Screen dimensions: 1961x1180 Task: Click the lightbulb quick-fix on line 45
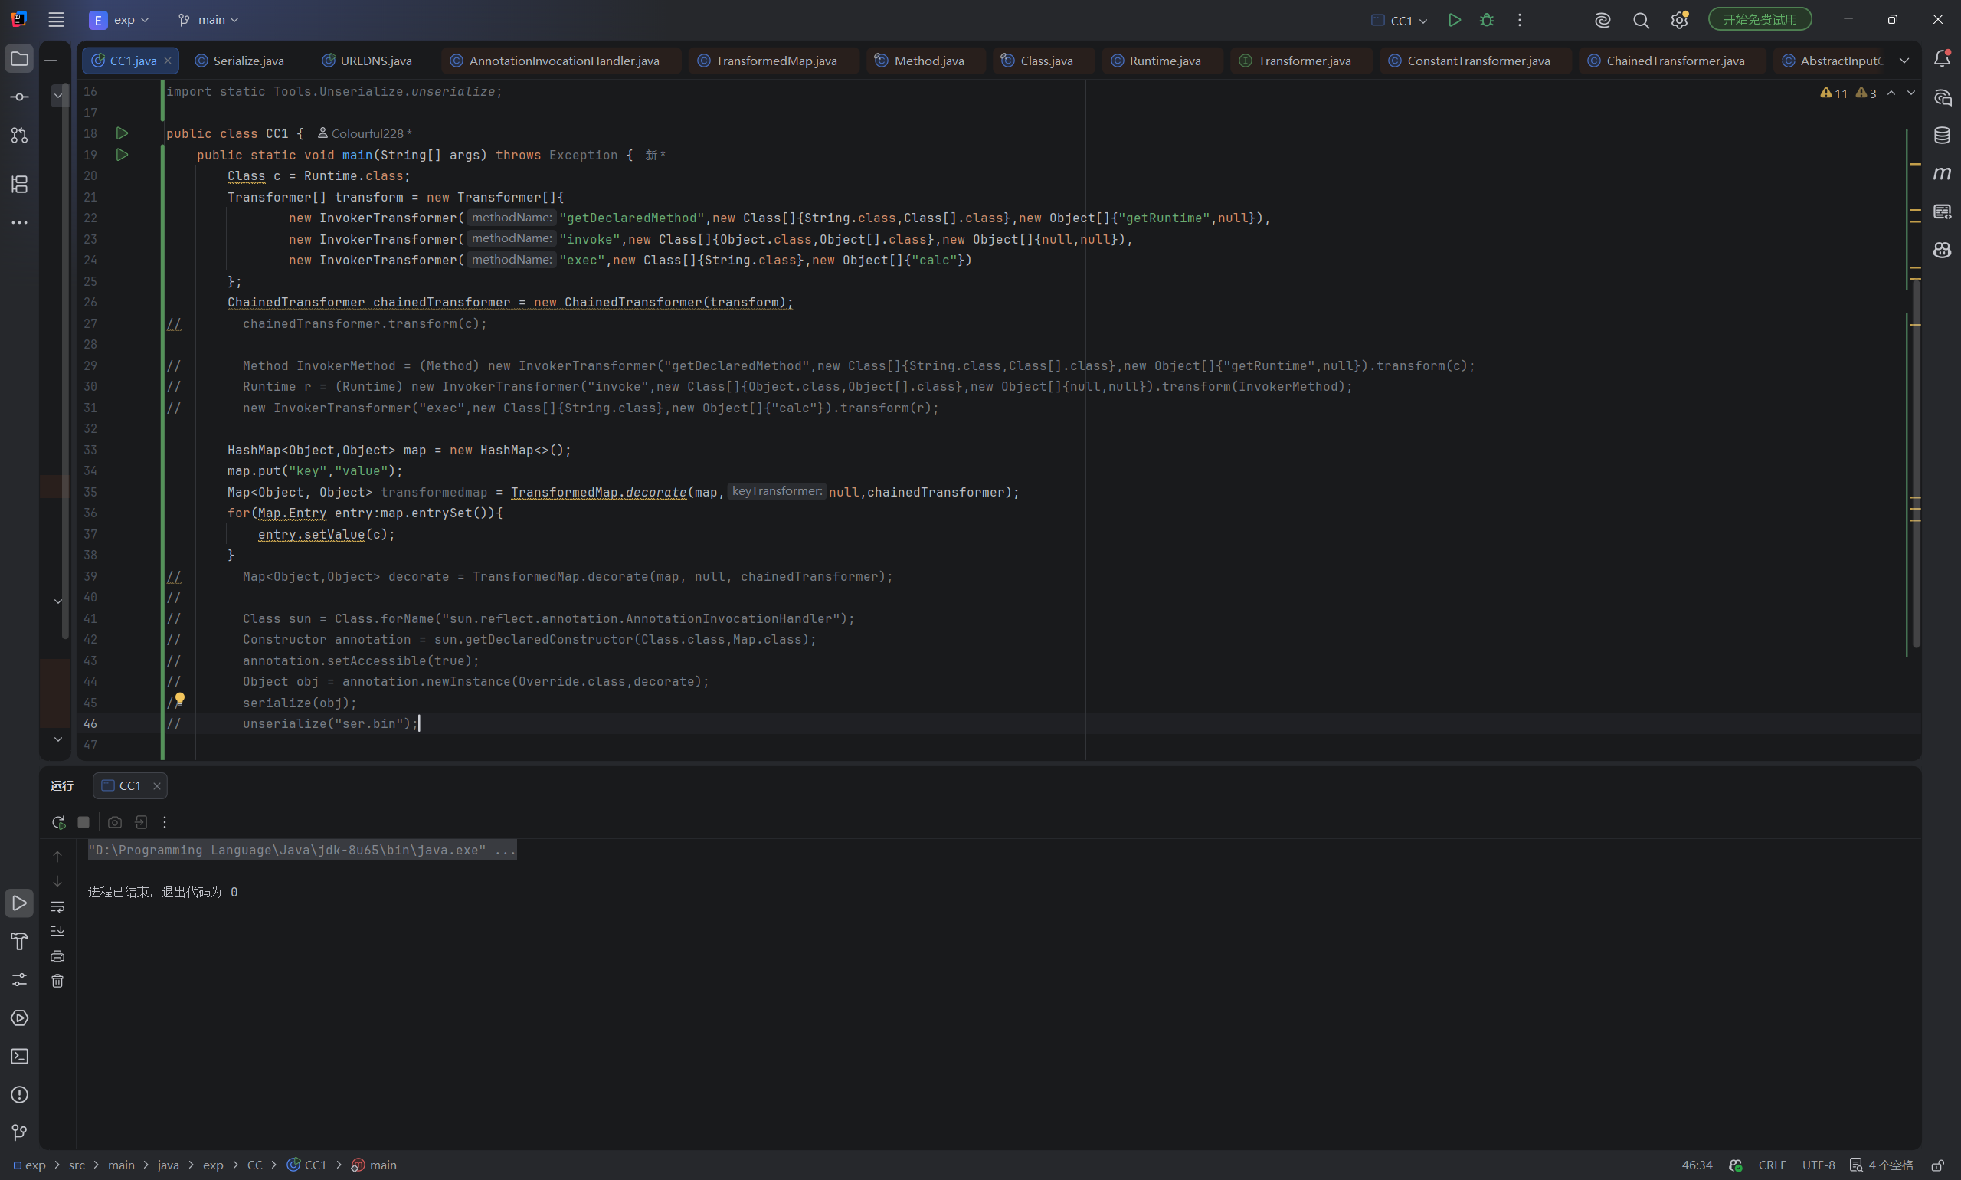(180, 699)
